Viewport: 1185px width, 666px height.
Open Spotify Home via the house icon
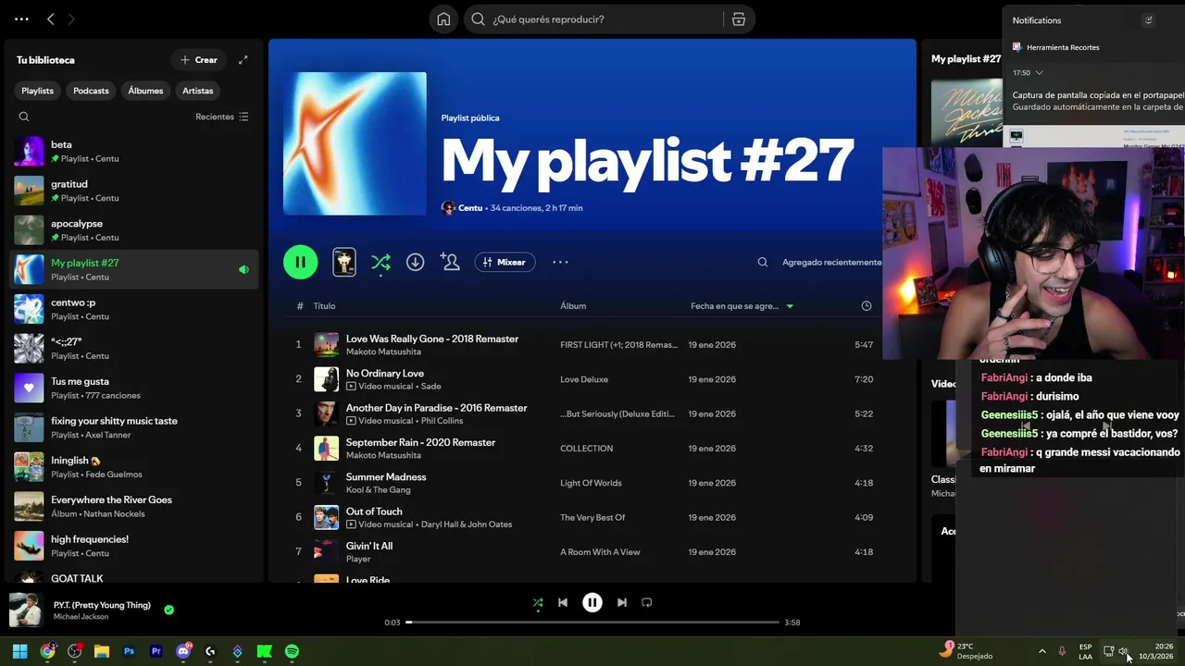coord(443,19)
